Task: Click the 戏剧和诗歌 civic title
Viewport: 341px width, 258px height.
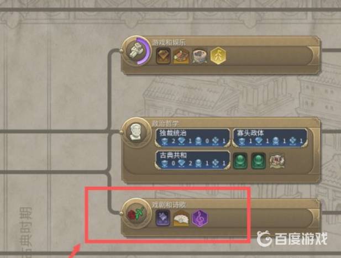Action: click(169, 205)
